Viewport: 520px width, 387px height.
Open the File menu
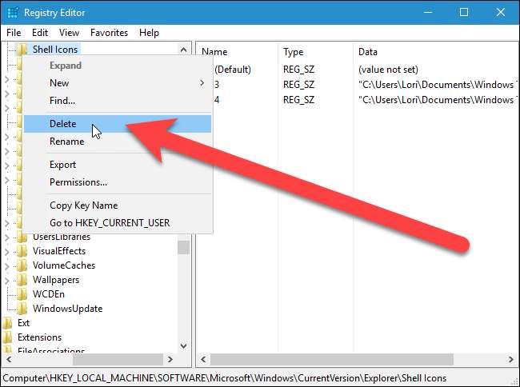pos(14,33)
